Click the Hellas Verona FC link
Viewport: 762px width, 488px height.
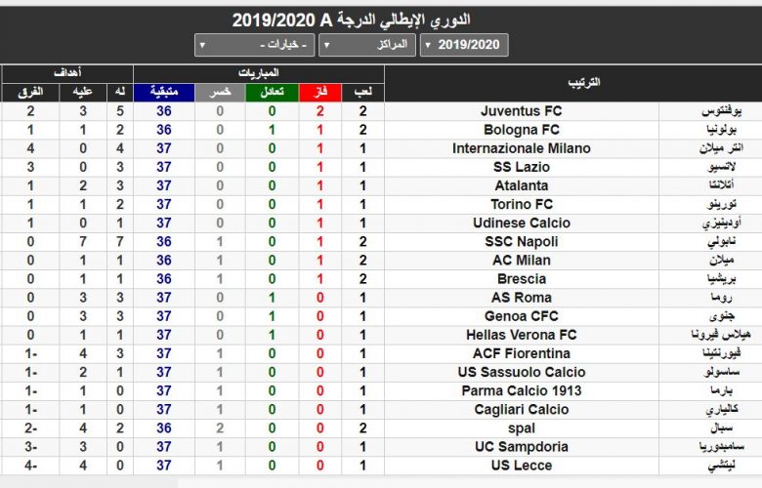[x=522, y=335]
